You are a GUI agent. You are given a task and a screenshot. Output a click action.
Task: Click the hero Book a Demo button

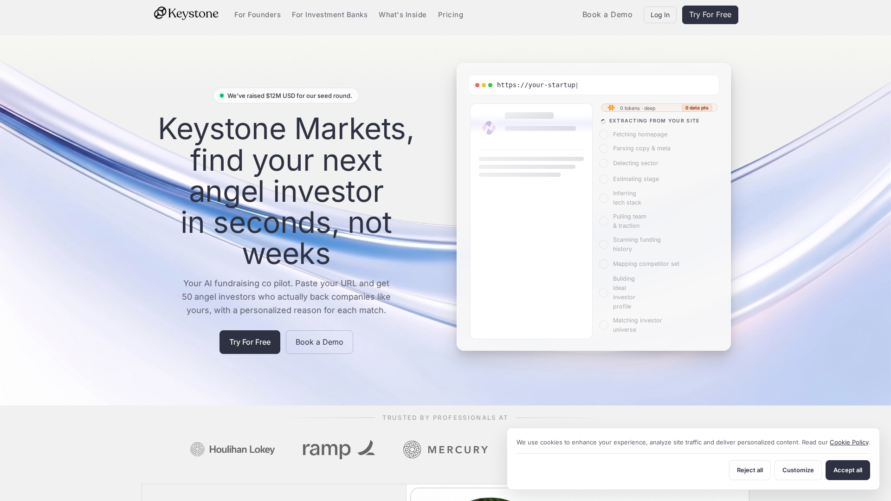[x=319, y=342]
